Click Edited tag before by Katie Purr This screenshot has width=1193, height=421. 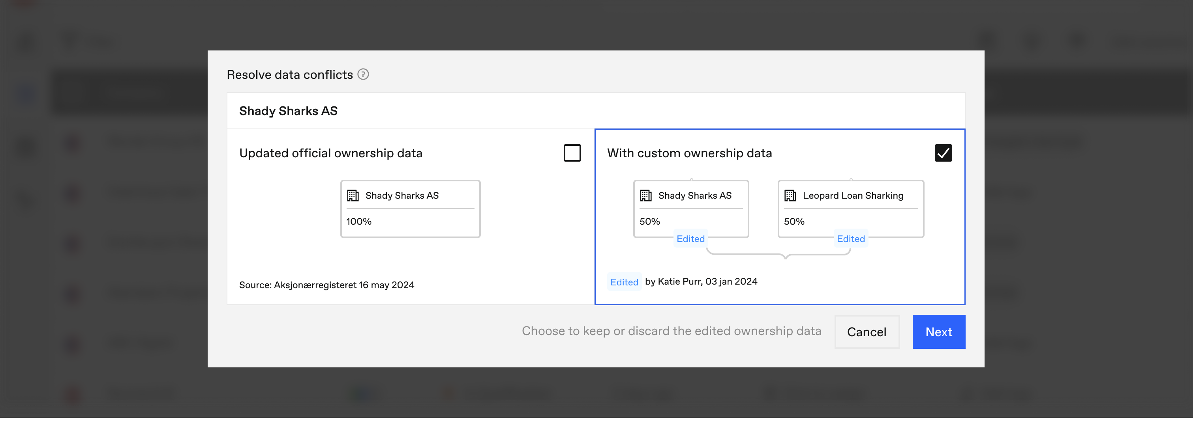pos(624,282)
